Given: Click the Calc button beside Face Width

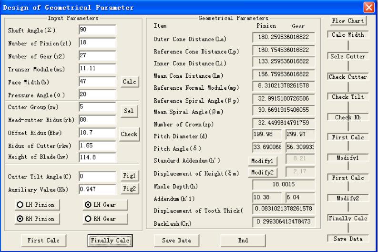Looking at the screenshot, I should 130,82.
